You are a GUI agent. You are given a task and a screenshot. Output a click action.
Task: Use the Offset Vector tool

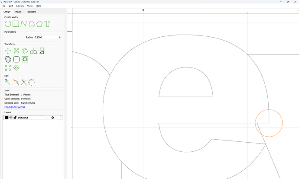click(8, 59)
